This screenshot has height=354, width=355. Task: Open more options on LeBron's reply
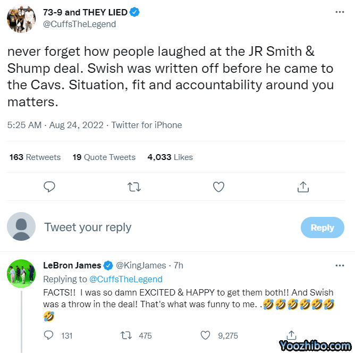click(340, 265)
